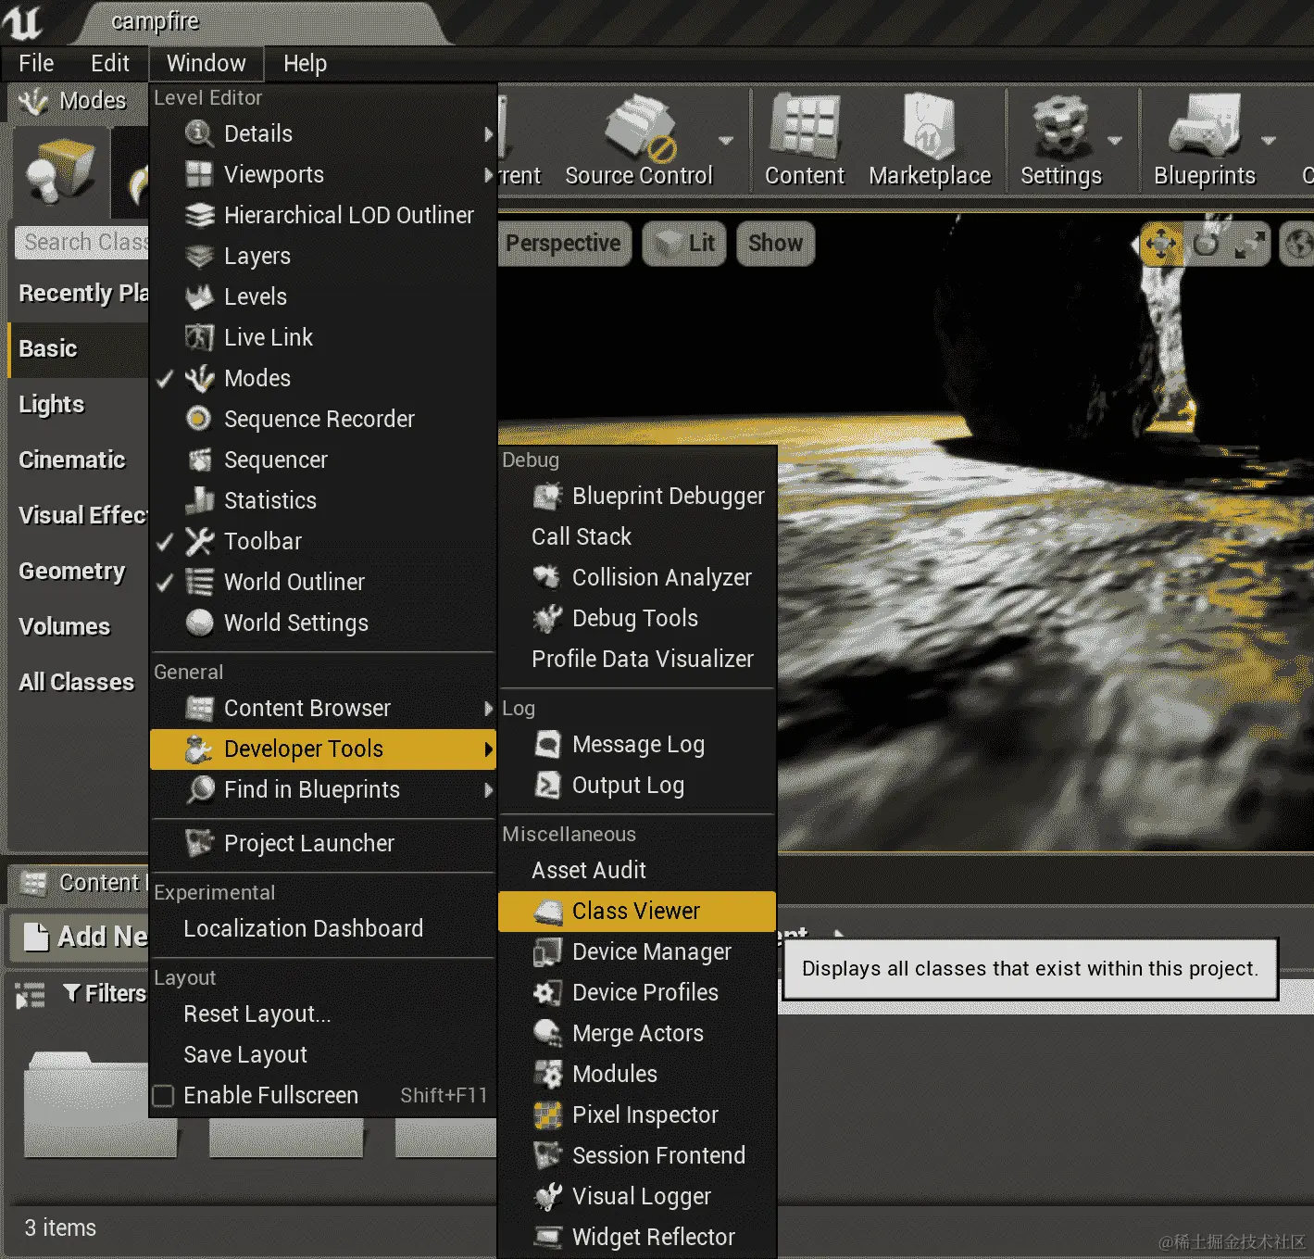This screenshot has width=1314, height=1259.
Task: Open the Layers window
Action: pyautogui.click(x=323, y=256)
